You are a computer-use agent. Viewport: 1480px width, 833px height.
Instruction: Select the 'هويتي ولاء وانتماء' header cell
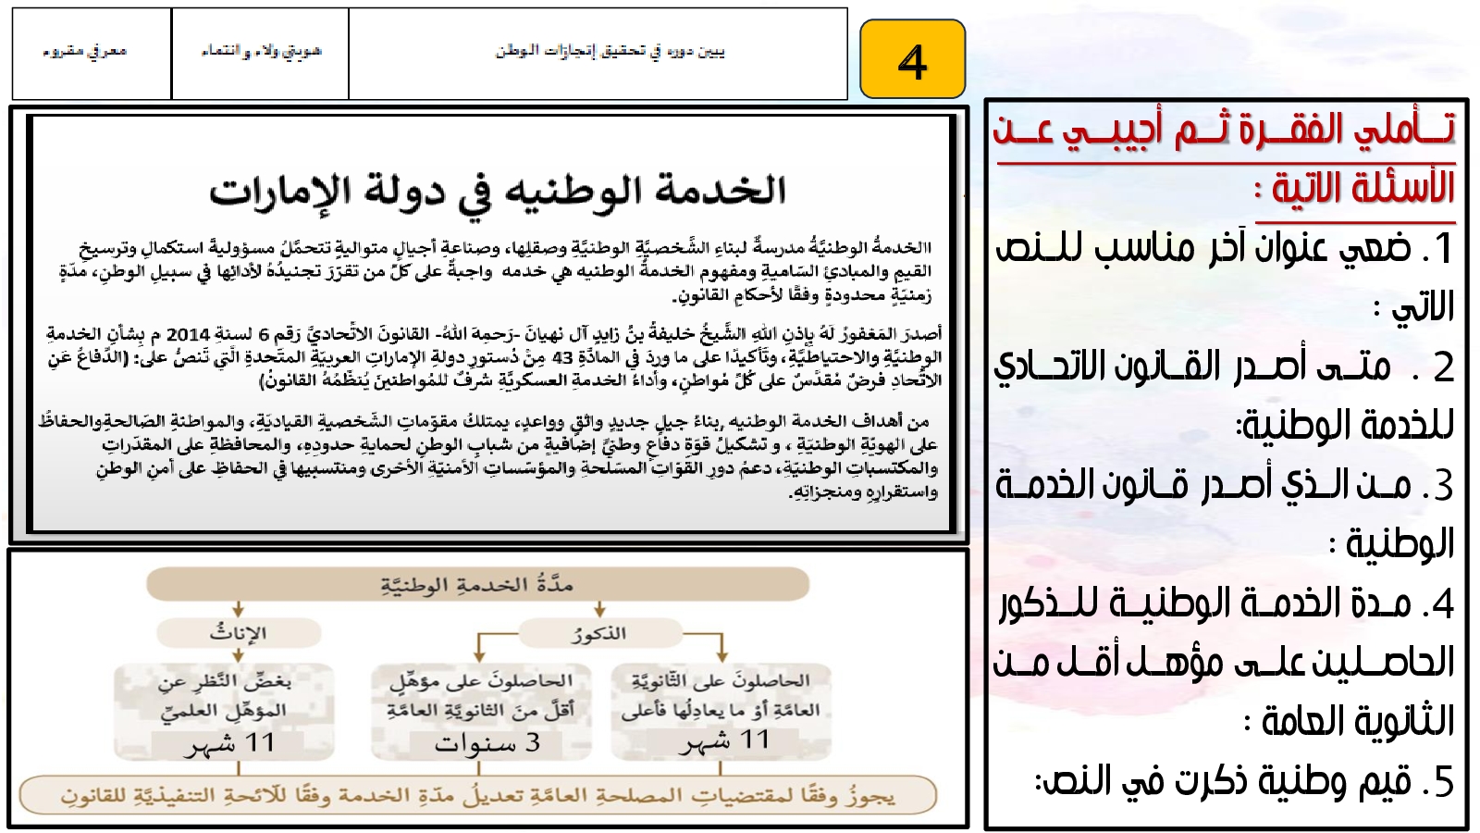point(260,53)
